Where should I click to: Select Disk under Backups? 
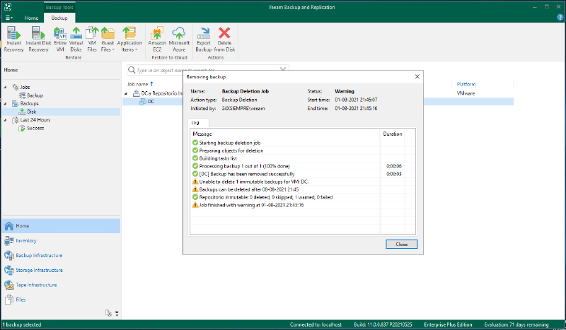[28, 112]
